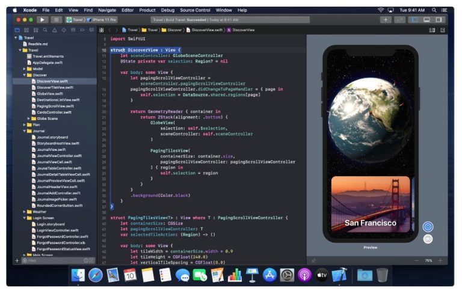Start Live Preview in canvas

[428, 227]
